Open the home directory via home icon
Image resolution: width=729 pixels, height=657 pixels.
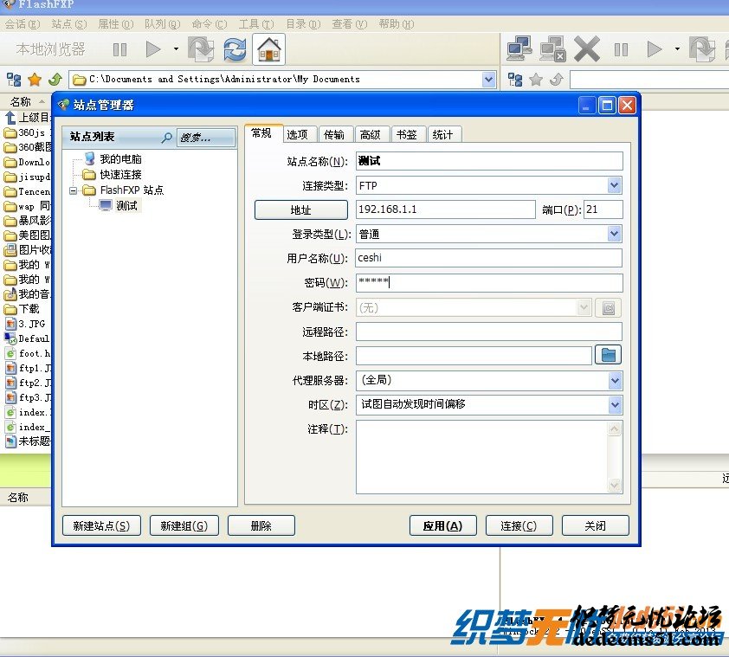point(268,51)
